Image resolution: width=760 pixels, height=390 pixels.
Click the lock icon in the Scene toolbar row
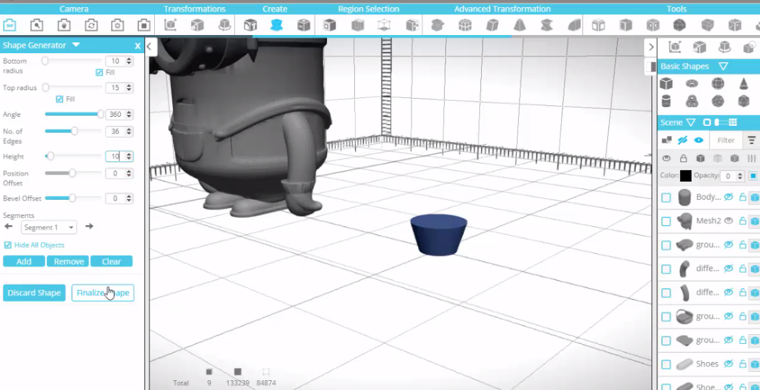click(683, 158)
